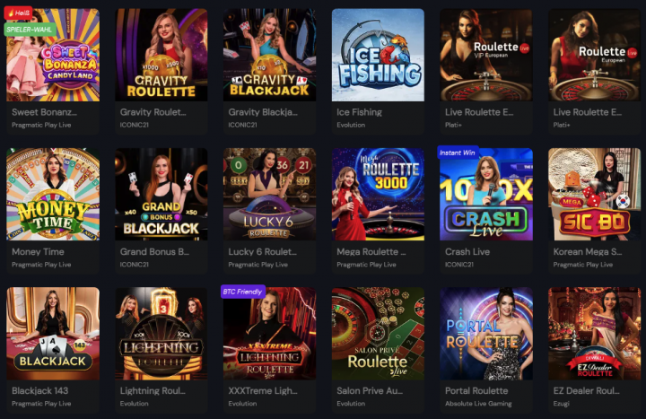
Task: Open the EZ Dealer Roulette Diwali tile
Action: click(x=595, y=333)
